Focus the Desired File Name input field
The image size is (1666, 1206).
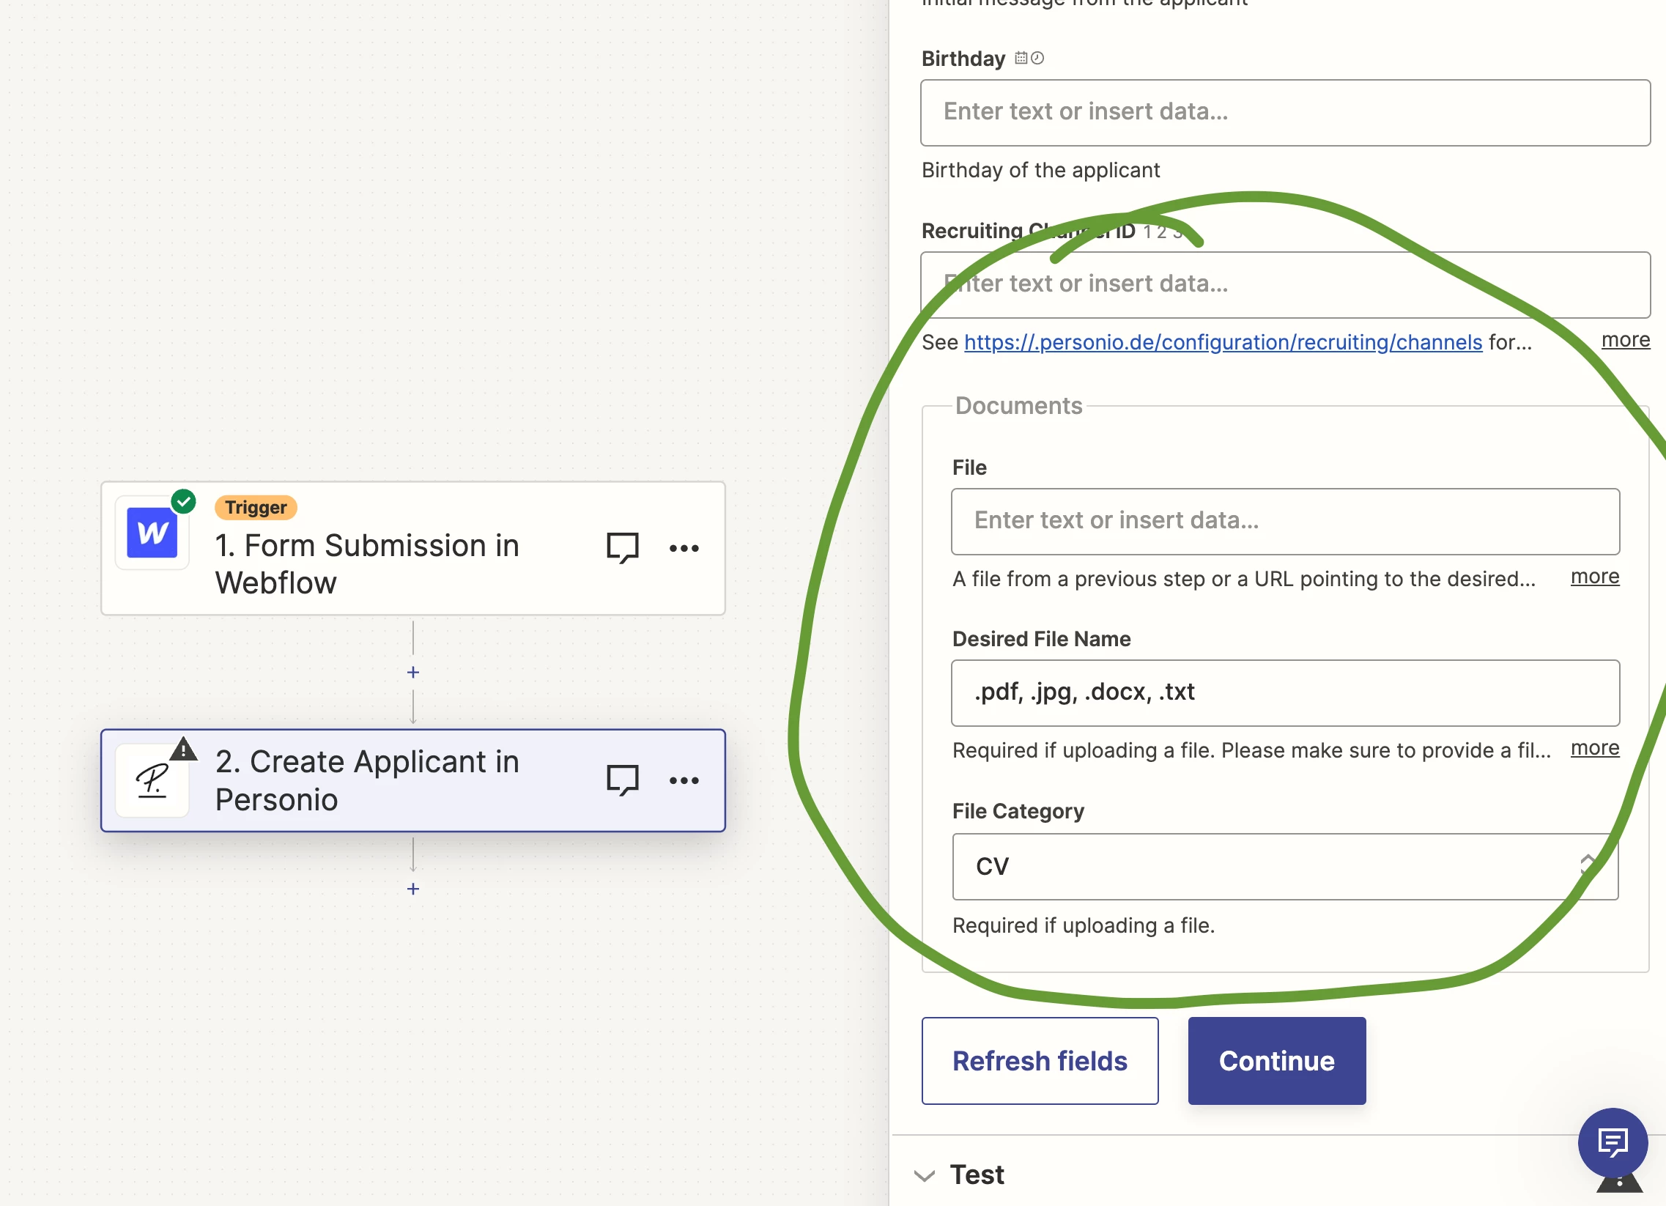(x=1285, y=692)
